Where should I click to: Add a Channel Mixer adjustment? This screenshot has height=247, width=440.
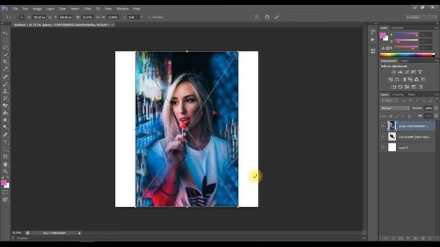click(x=417, y=80)
